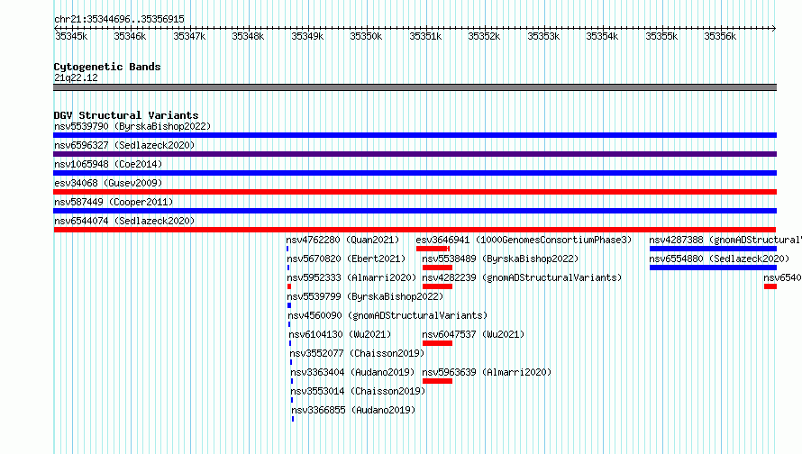Click the 35345k ruler position

point(71,36)
